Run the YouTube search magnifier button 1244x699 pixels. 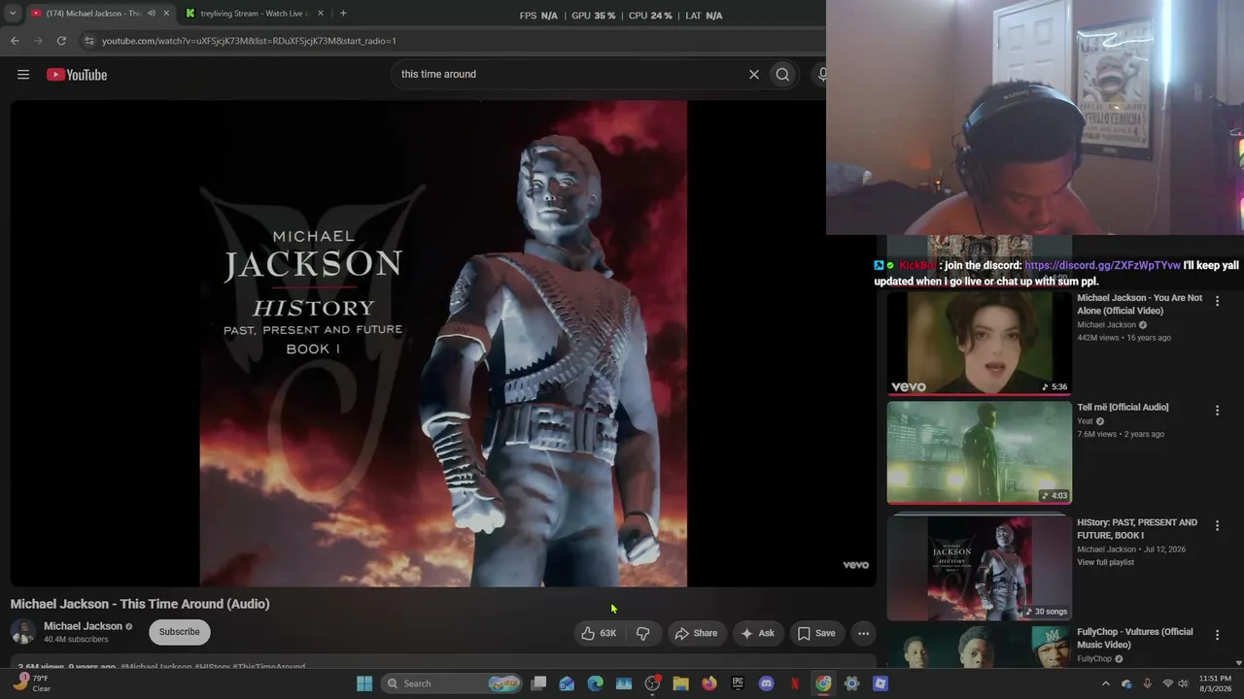782,74
